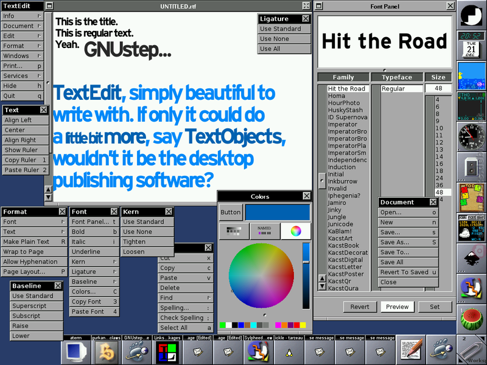Pick the green swatch in Colors panel
The image size is (487, 365).
(x=222, y=325)
